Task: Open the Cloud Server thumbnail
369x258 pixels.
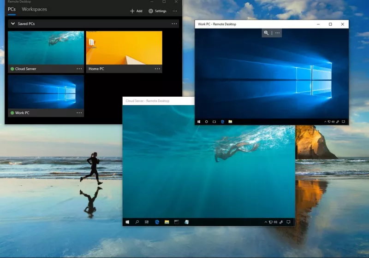Action: pyautogui.click(x=46, y=48)
